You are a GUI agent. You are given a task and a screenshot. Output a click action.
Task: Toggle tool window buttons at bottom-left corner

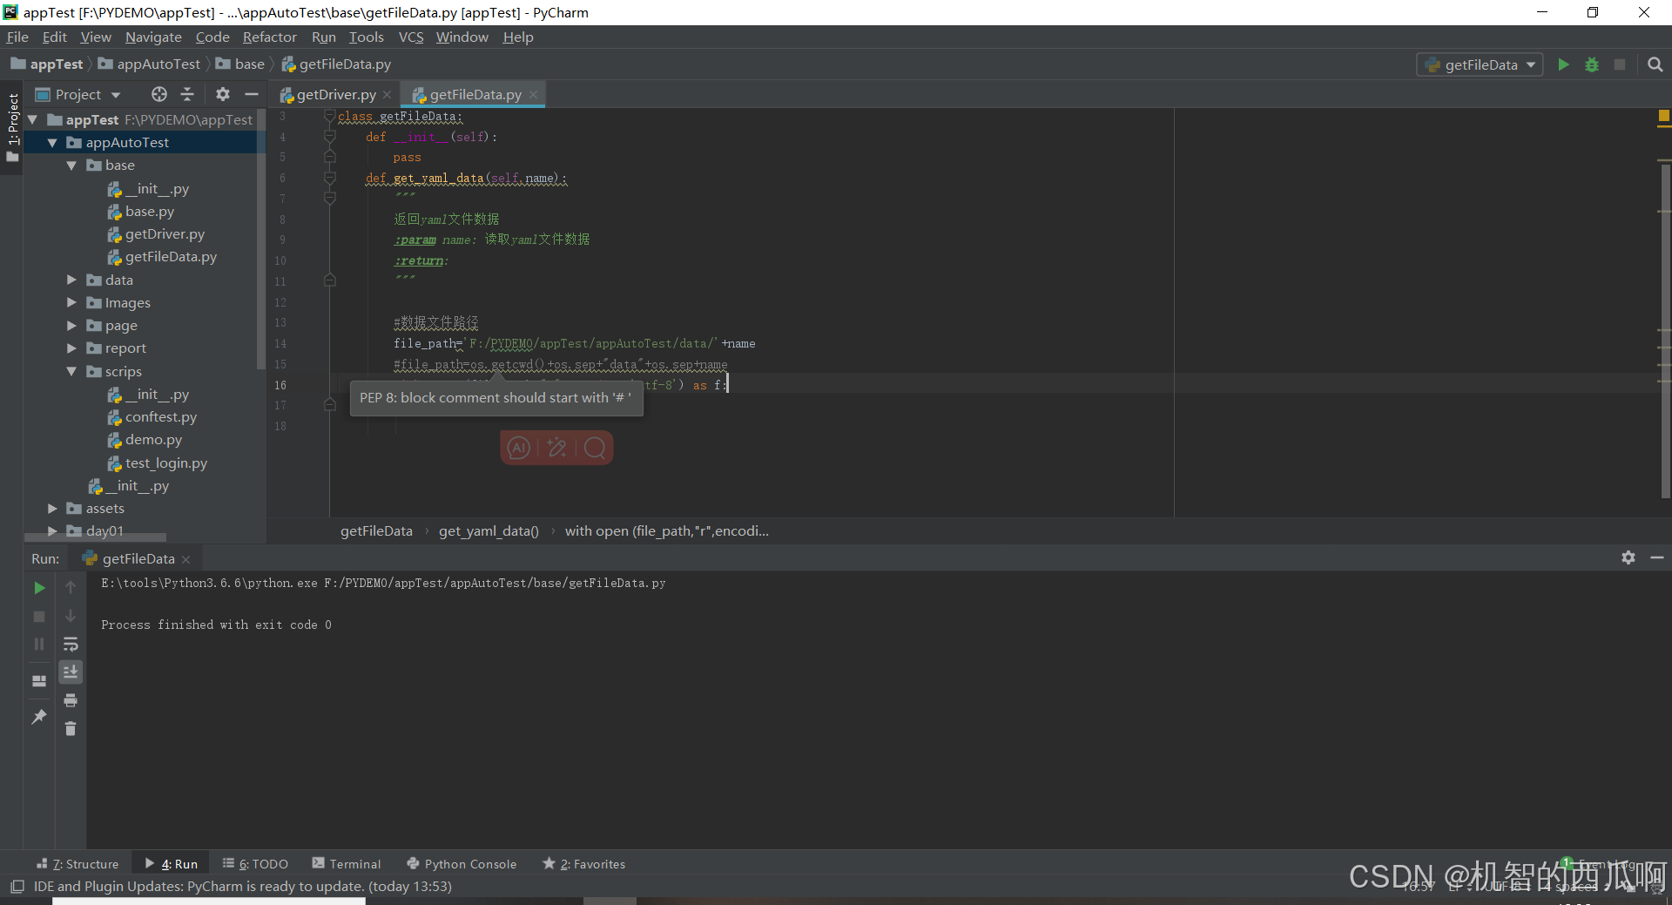tap(17, 887)
